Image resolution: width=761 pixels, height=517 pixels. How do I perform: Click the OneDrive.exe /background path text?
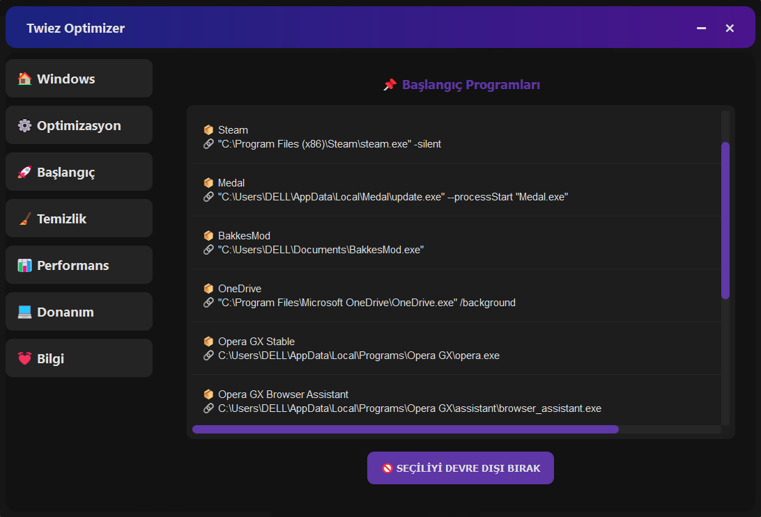(x=367, y=303)
